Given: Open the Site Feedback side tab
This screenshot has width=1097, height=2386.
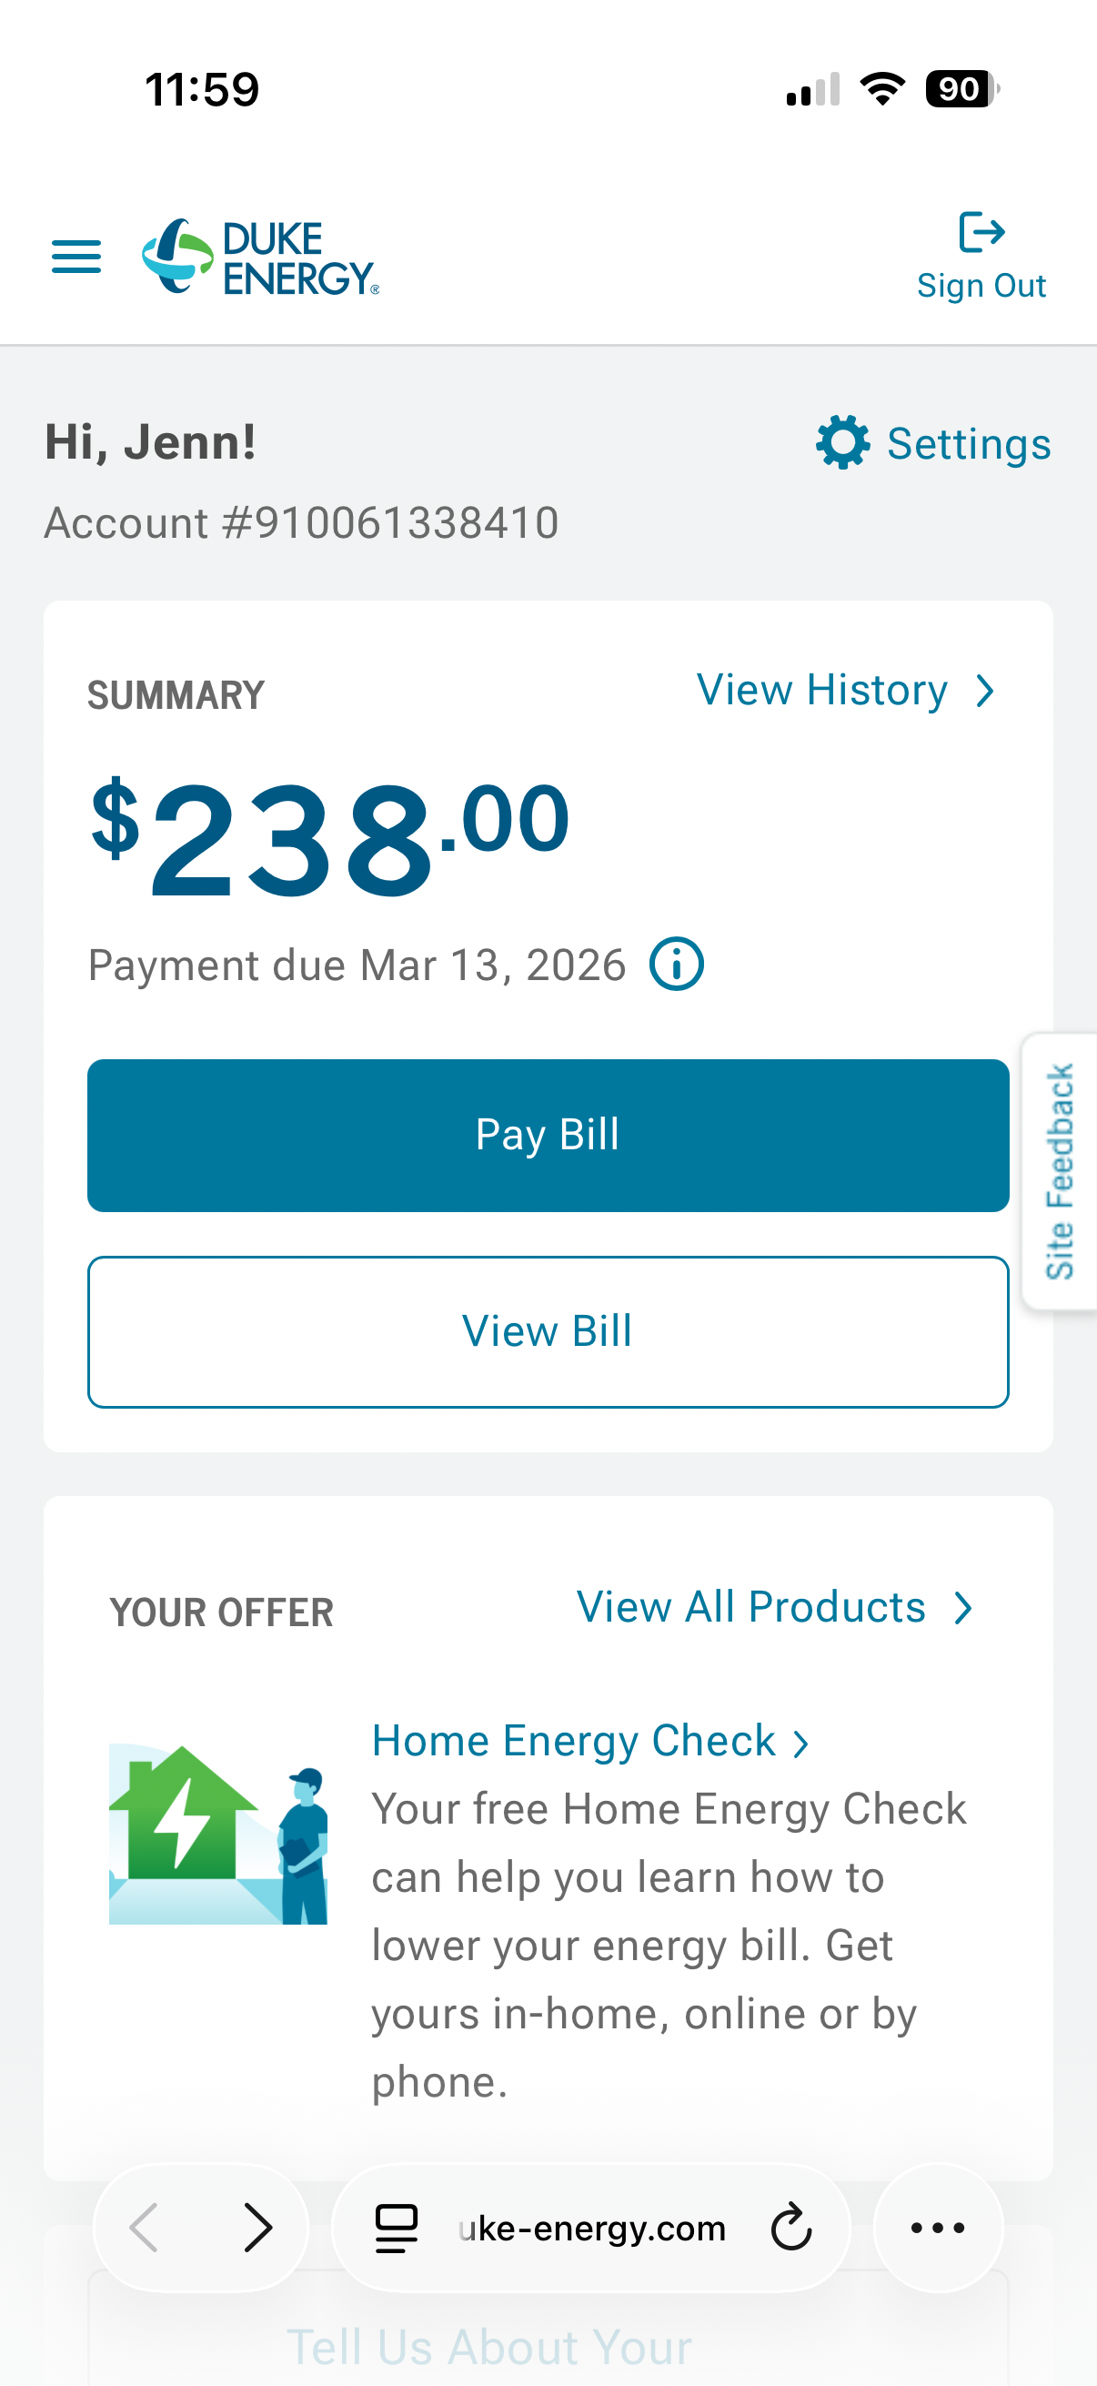Looking at the screenshot, I should 1059,1171.
